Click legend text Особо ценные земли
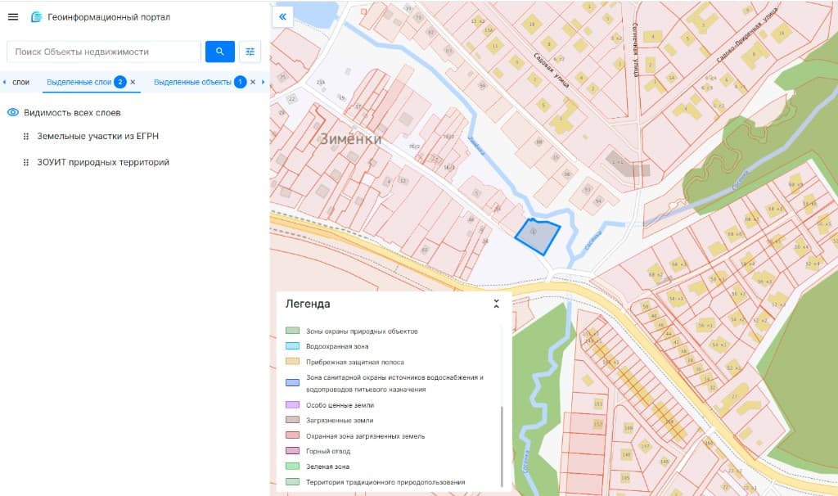This screenshot has width=838, height=496. pos(340,405)
